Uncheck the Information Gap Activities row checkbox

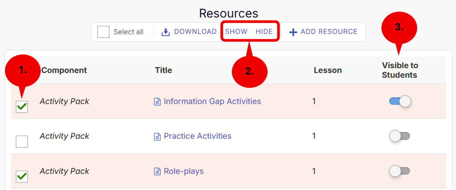[22, 107]
